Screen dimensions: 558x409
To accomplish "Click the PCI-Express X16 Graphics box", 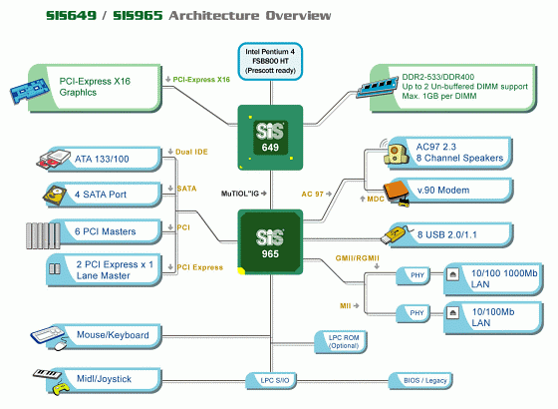I will coord(95,88).
